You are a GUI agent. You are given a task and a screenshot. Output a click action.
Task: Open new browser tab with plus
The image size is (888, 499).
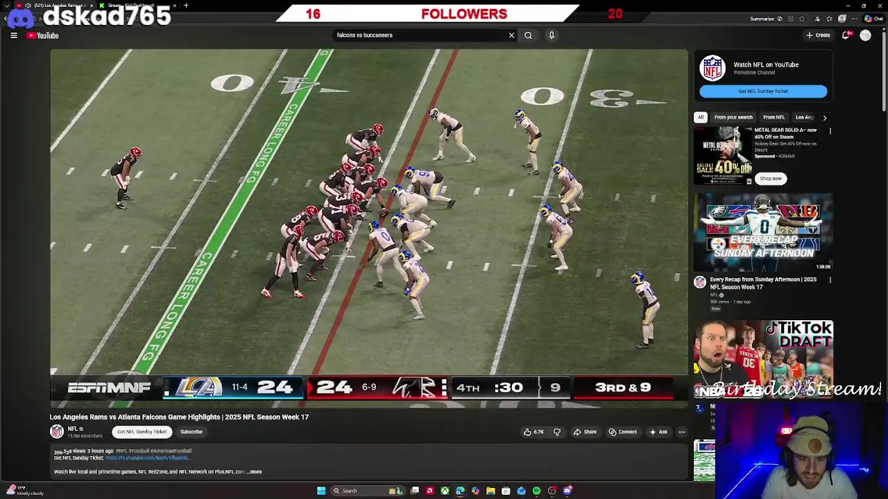pos(186,6)
